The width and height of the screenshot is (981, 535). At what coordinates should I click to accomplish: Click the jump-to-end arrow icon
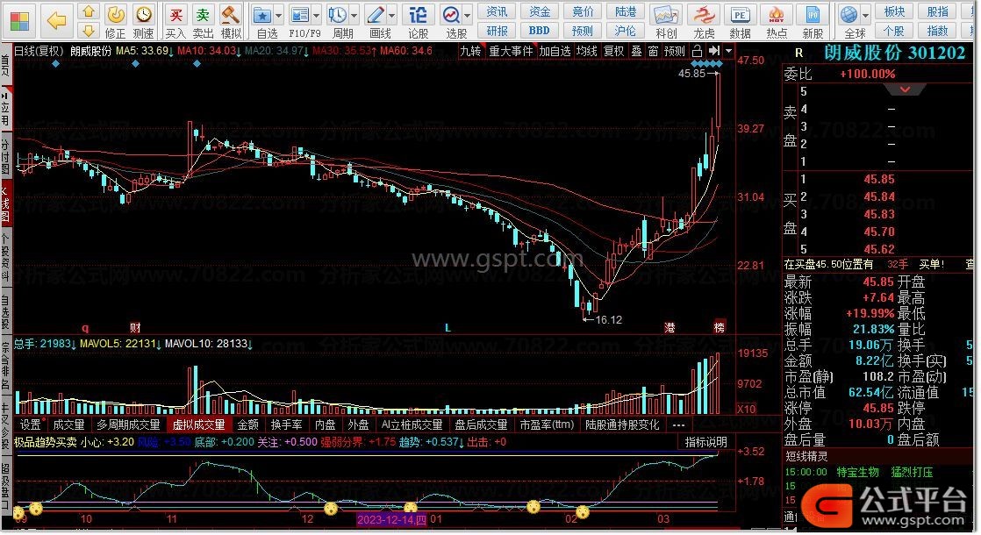coord(714,51)
